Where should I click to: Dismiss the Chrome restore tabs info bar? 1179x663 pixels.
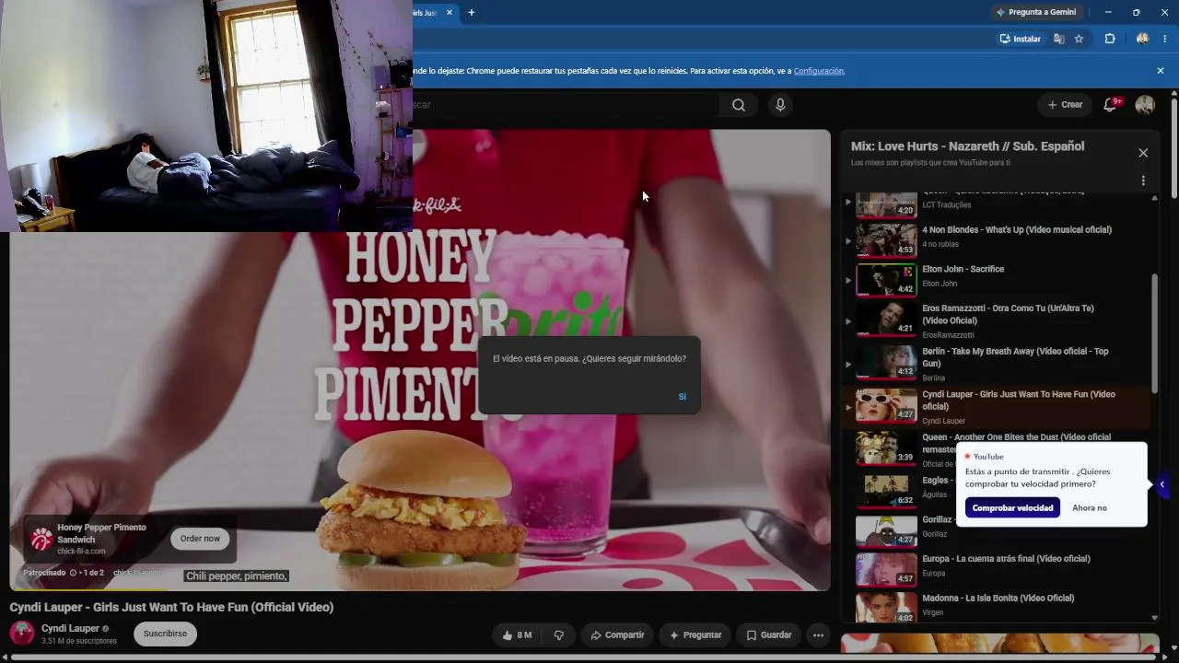[1161, 71]
